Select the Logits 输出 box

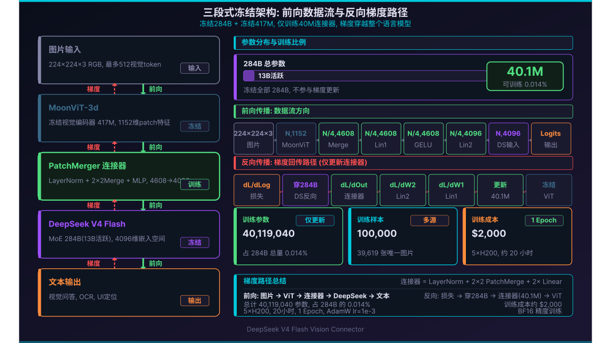coord(551,139)
